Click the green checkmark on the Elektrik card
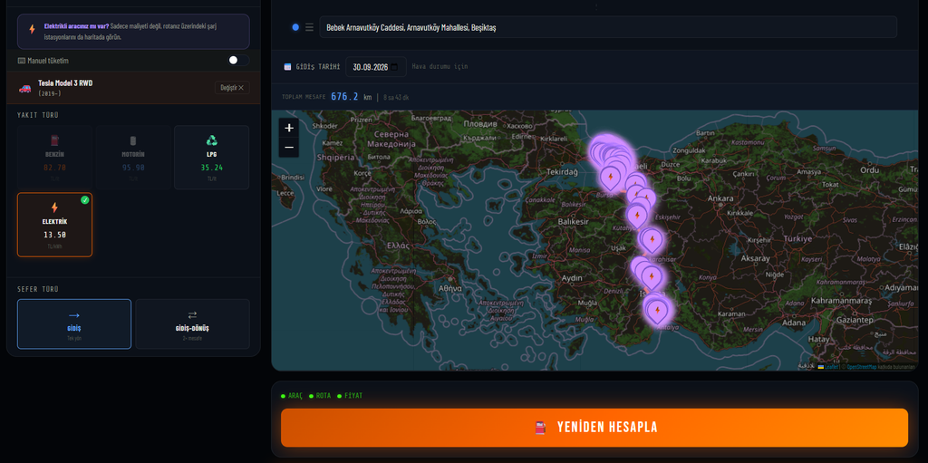The image size is (928, 463). pyautogui.click(x=84, y=200)
